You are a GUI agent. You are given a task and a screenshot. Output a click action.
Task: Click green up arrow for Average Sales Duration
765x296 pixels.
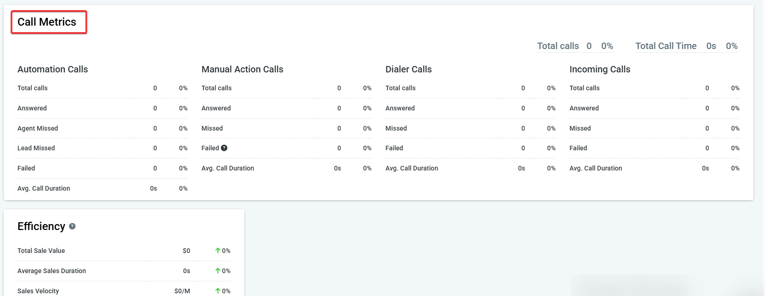pos(218,271)
